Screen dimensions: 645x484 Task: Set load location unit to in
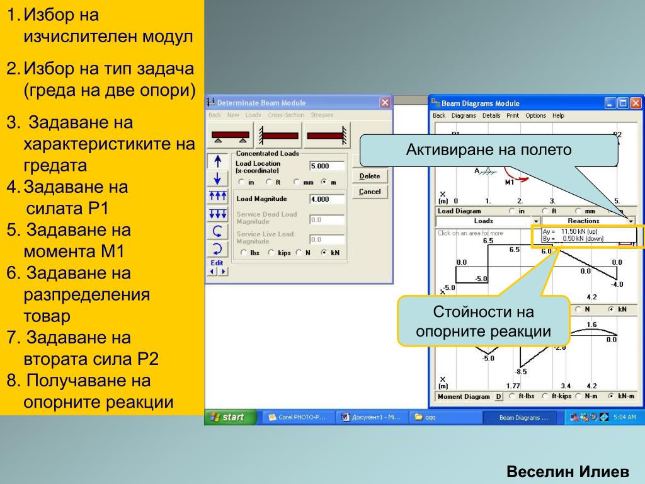click(x=241, y=182)
